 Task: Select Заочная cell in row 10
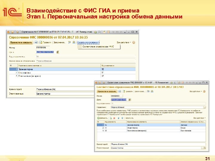pos(193,125)
